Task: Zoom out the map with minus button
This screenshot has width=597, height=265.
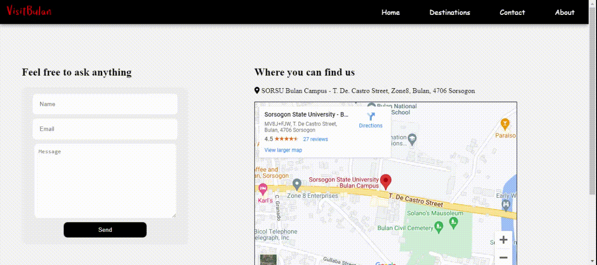Action: coord(503,257)
